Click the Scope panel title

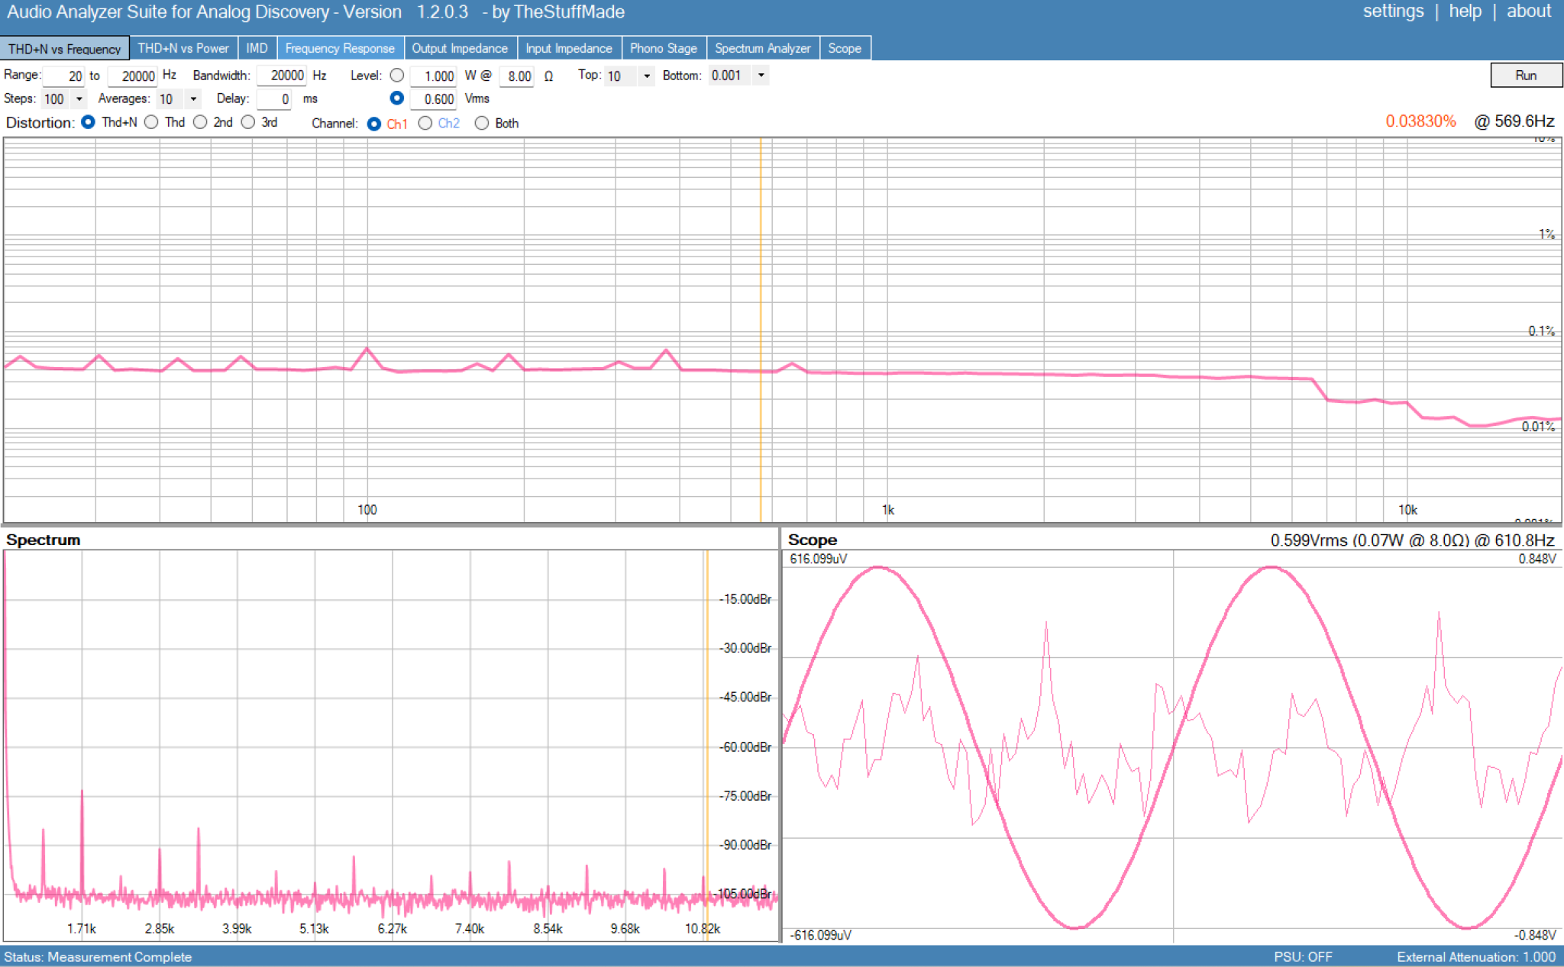click(x=813, y=540)
